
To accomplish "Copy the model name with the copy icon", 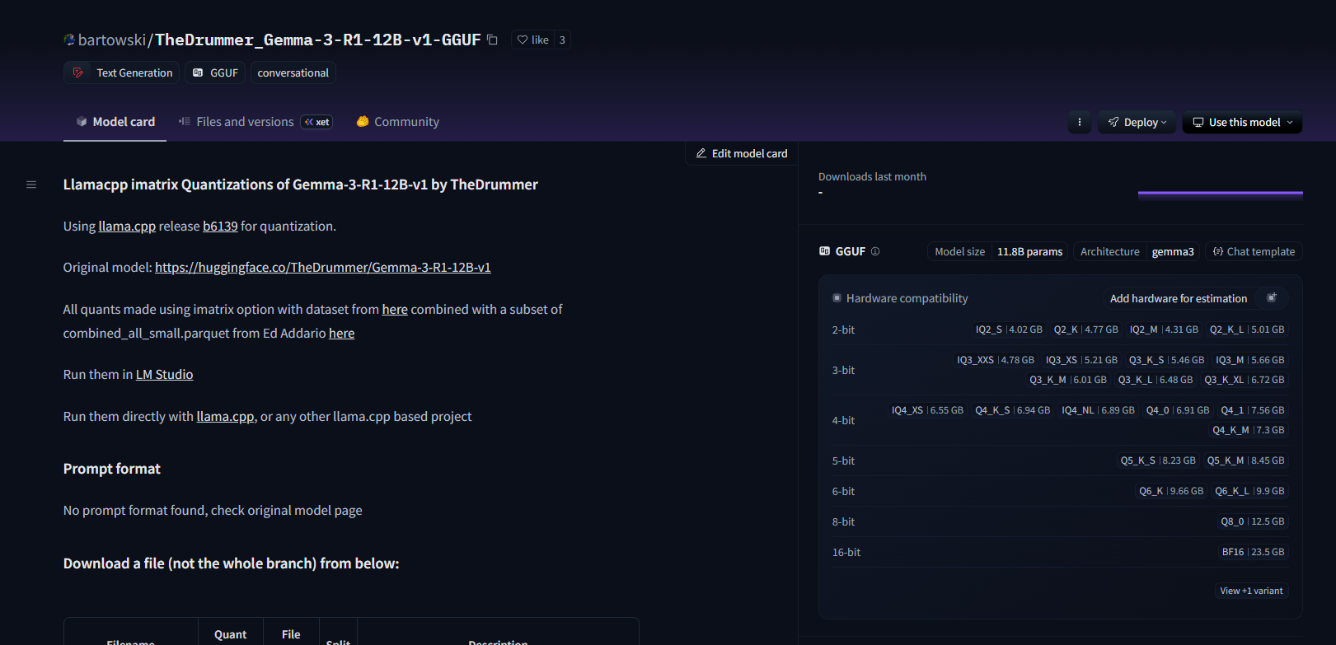I will (492, 40).
